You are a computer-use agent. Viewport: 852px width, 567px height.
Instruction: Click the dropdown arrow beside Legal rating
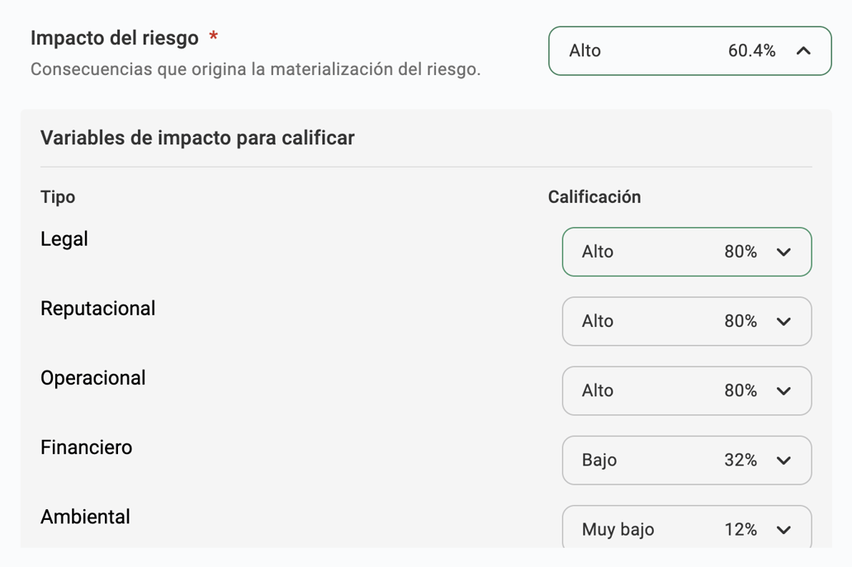pos(784,252)
